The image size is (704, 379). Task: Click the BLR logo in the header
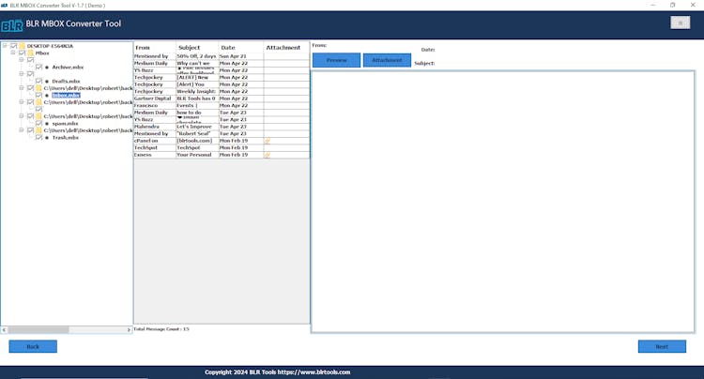(x=11, y=25)
